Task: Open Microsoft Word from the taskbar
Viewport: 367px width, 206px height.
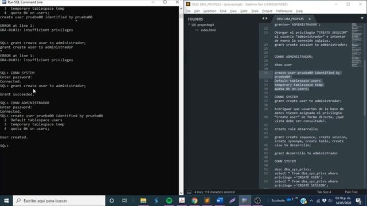Action: (220, 201)
